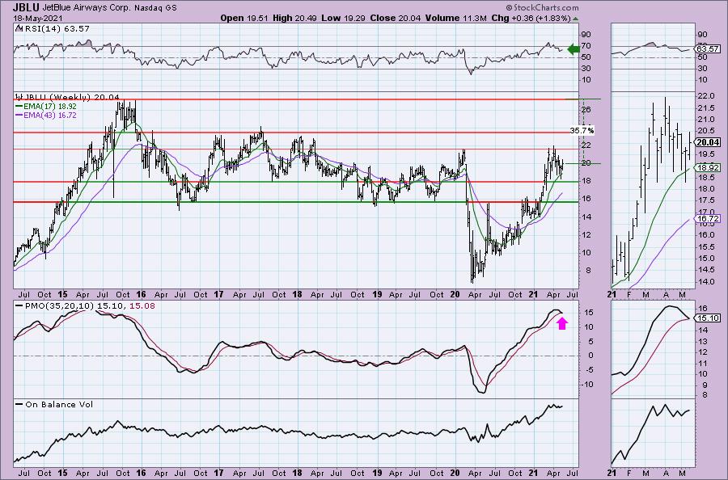Screen dimensions: 728x480
Task: Click the High 20.49 value
Action: pyautogui.click(x=294, y=18)
